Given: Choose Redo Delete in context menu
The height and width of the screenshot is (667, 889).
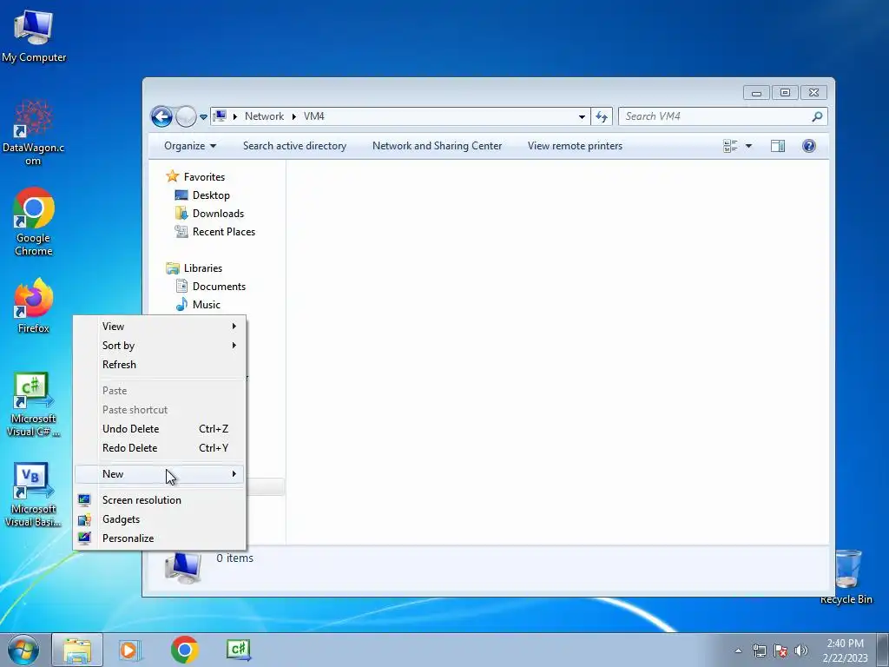Looking at the screenshot, I should (160, 448).
